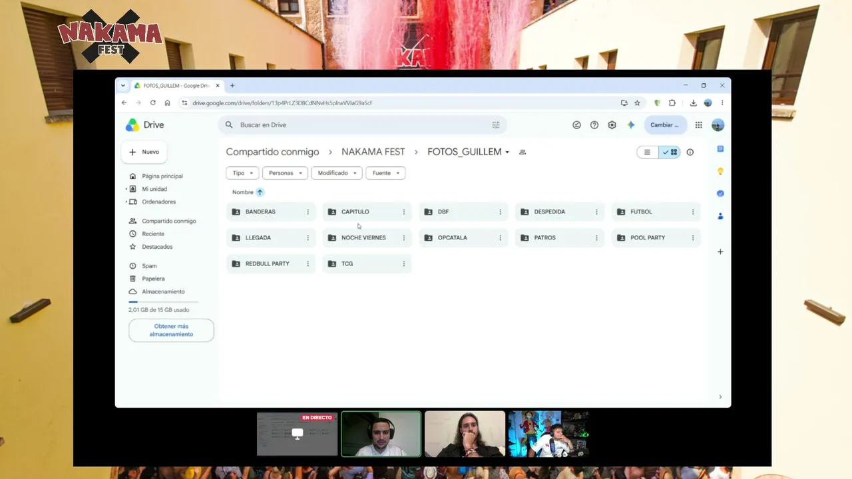Go to Página principal

(162, 176)
